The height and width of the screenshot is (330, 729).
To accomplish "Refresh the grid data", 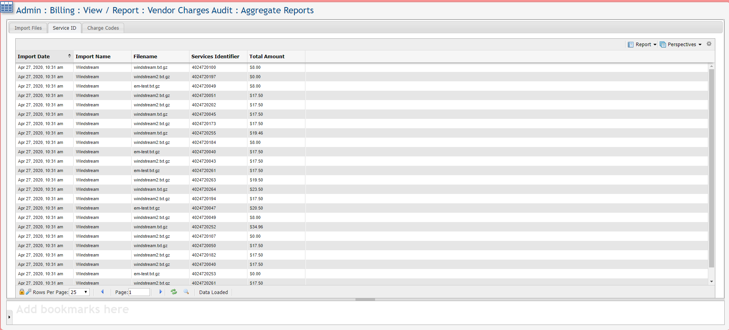I will 174,292.
